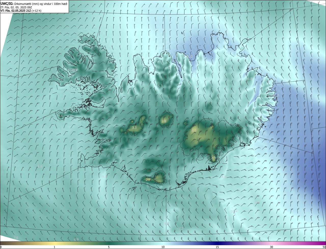Select the 6.8 value in northeast Iceland
The width and height of the screenshot is (326, 249).
click(250, 79)
